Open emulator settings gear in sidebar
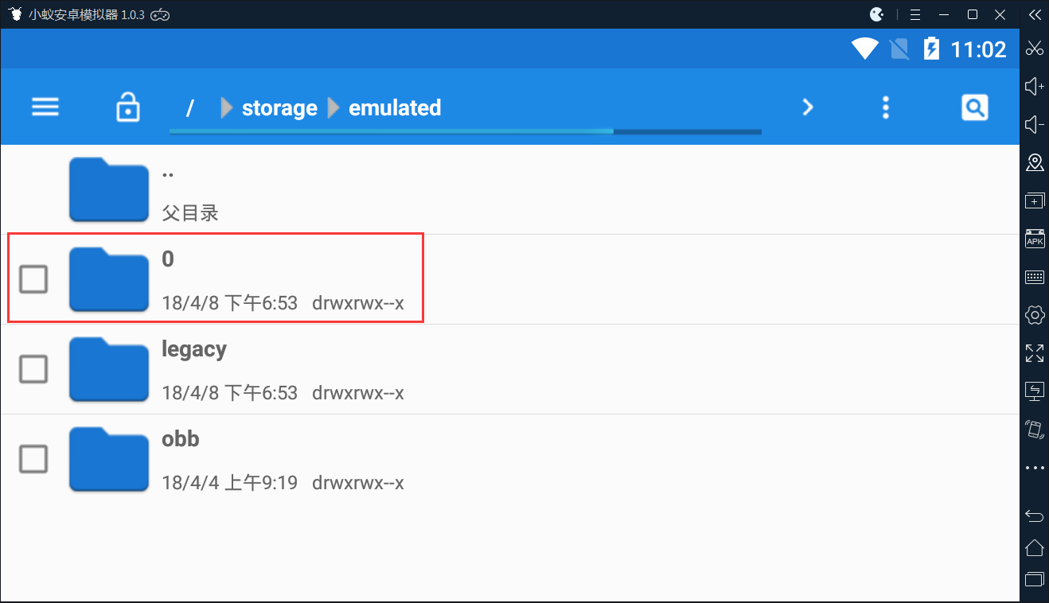 1034,314
